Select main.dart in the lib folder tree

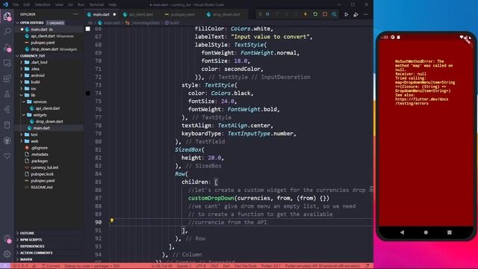click(42, 128)
